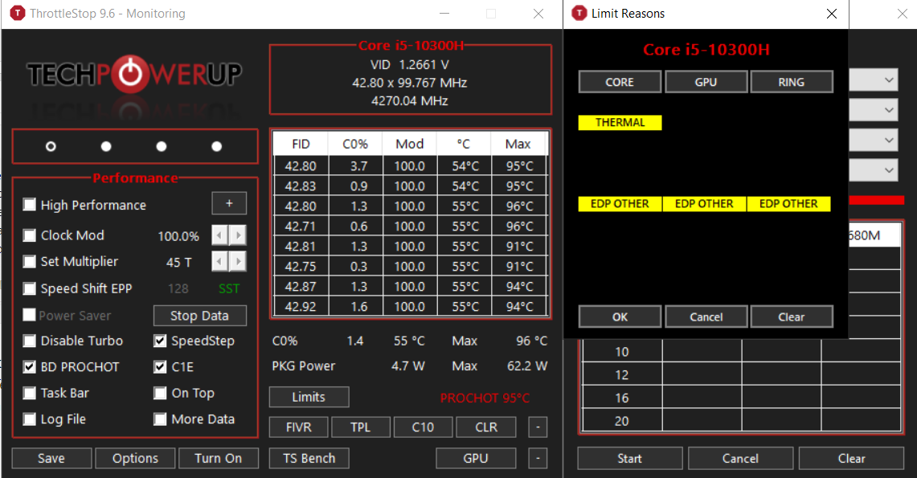Image resolution: width=917 pixels, height=478 pixels.
Task: Check the More Data option
Action: point(160,419)
